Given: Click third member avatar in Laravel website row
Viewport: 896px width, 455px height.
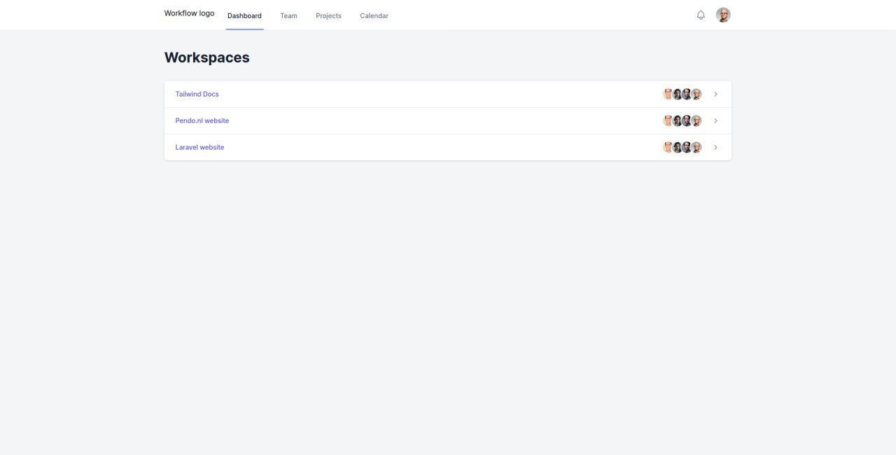Looking at the screenshot, I should [687, 147].
